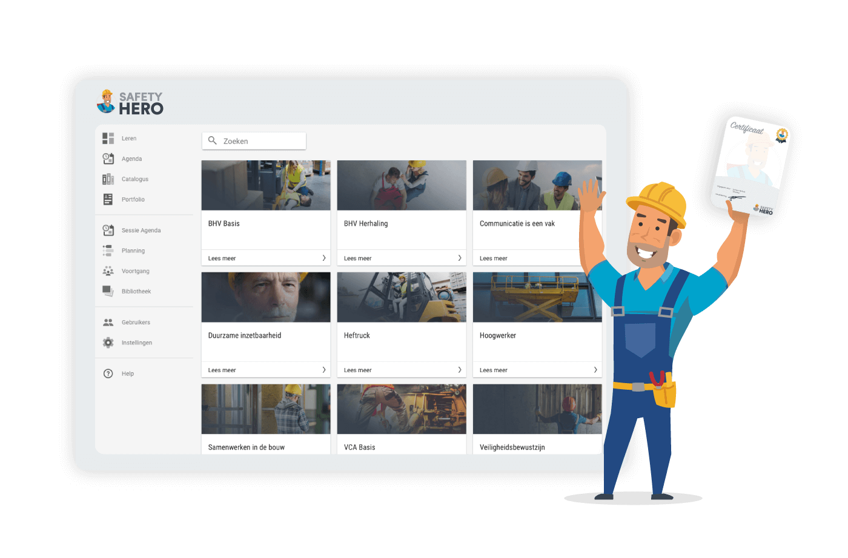The image size is (848, 558).
Task: Expand the BHV Basis chevron arrow
Action: click(324, 258)
